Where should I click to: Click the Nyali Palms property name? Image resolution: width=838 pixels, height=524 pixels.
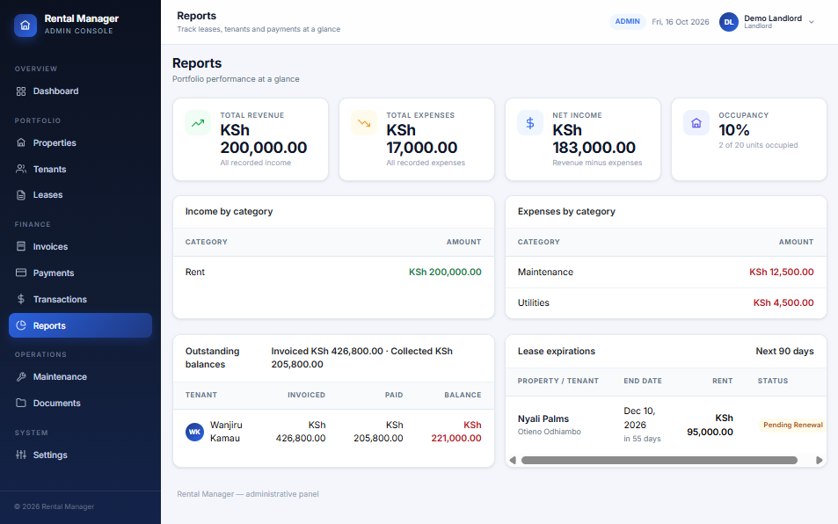tap(543, 418)
